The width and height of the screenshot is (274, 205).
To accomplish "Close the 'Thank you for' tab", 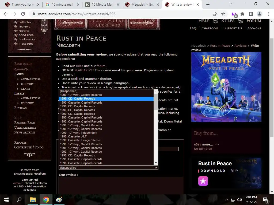I will (x=38, y=5).
